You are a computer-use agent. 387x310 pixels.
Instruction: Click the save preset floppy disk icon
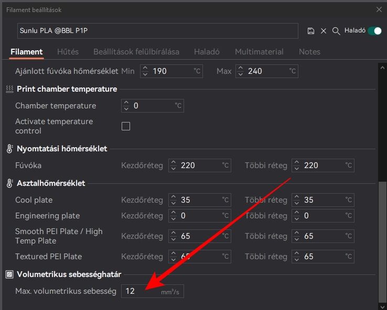(311, 31)
